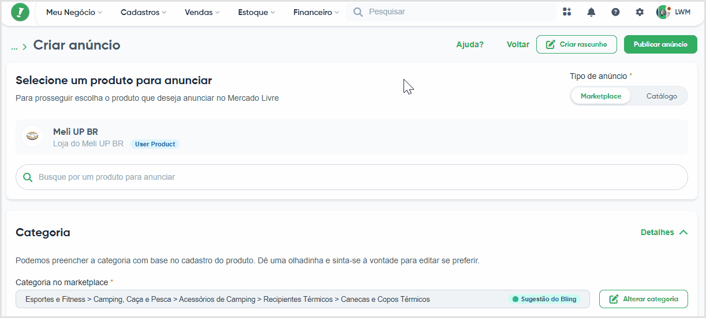Open the apps grid icon
The height and width of the screenshot is (318, 706).
pos(567,12)
